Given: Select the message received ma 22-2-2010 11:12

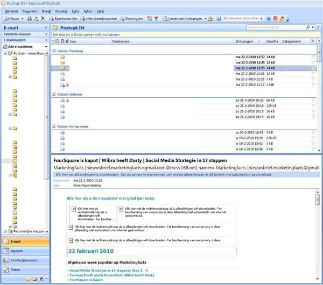Looking at the screenshot, I should (x=184, y=85).
